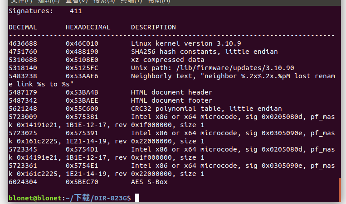Viewport: 346px width, 204px height.
Task: Click the 'Signatures:' label
Action: pos(31,11)
